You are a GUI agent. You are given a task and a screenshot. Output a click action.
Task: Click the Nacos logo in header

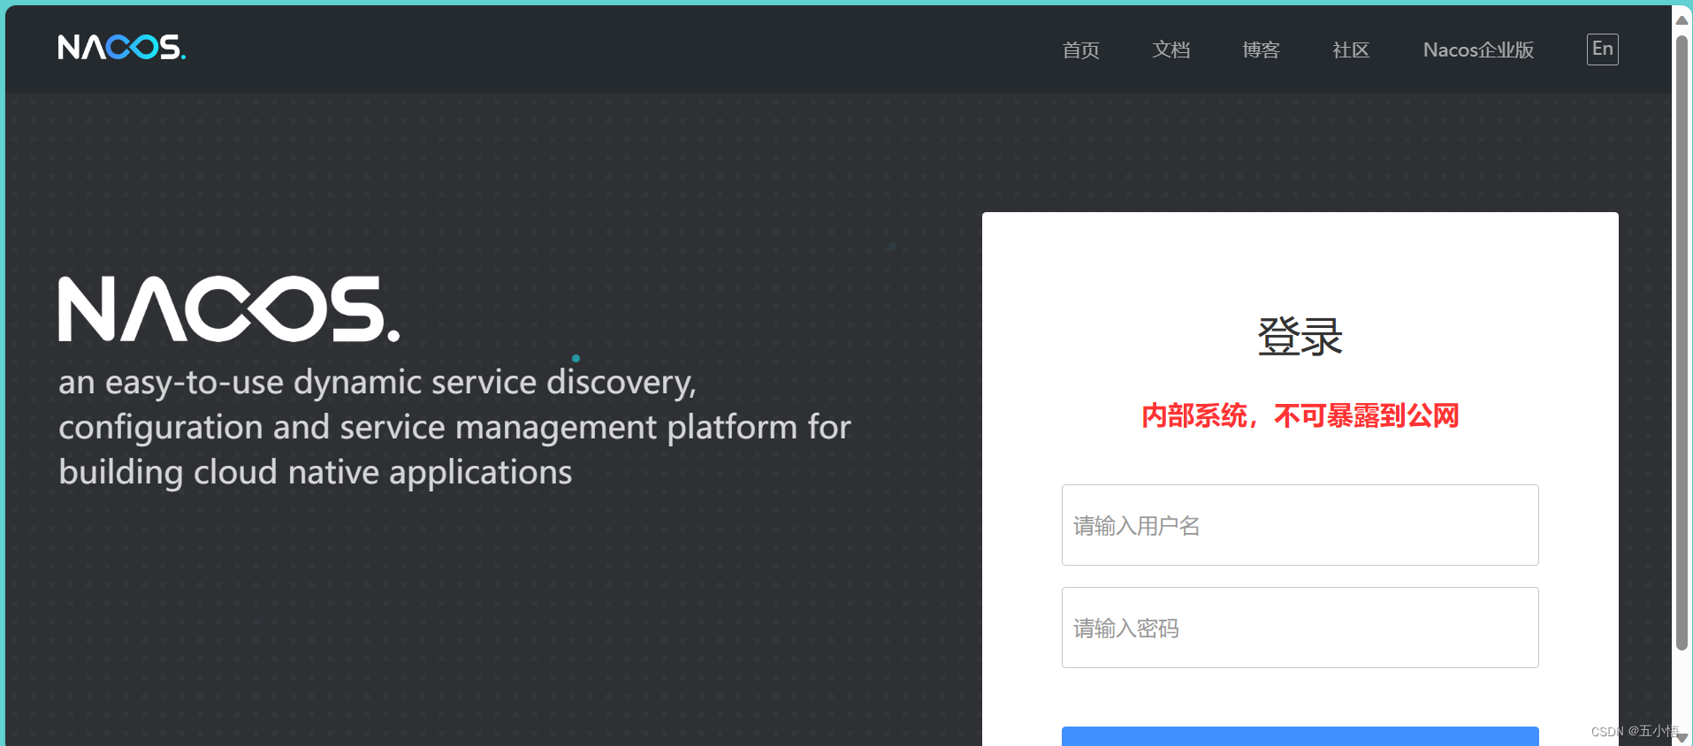(x=122, y=47)
